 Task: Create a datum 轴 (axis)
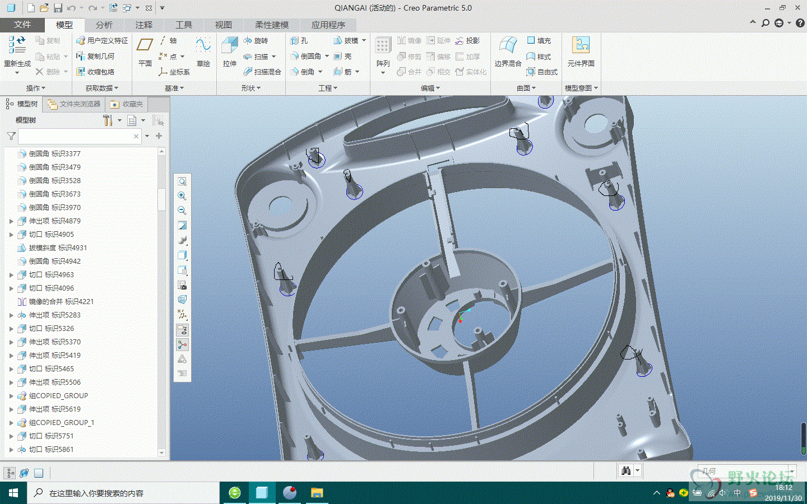pyautogui.click(x=168, y=41)
